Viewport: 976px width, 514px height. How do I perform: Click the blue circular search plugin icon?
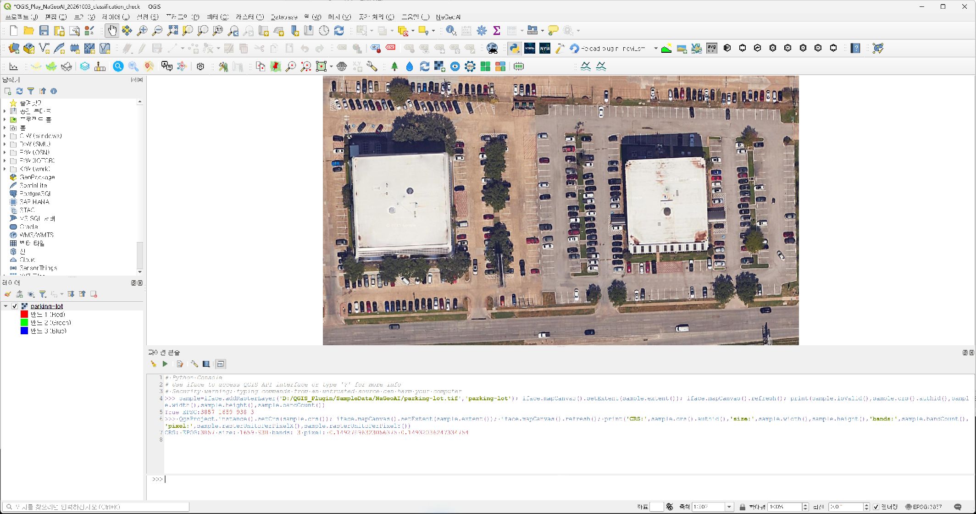point(118,66)
